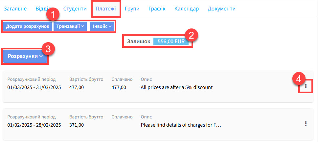Click the truncated 'Please find details' description
This screenshot has width=318, height=142.
coord(181,125)
